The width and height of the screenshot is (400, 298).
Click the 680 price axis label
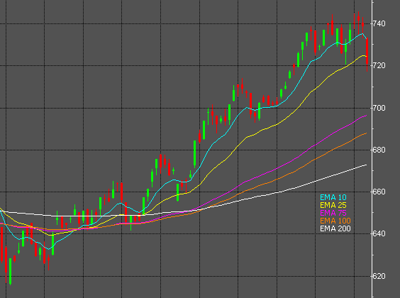(x=379, y=150)
